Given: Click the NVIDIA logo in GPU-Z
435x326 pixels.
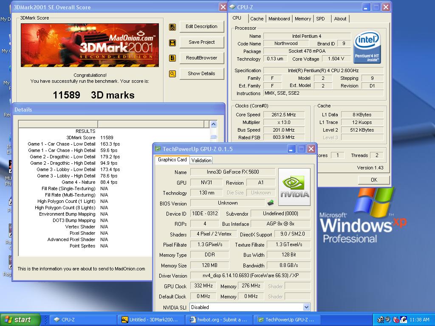Looking at the screenshot, I should [294, 187].
